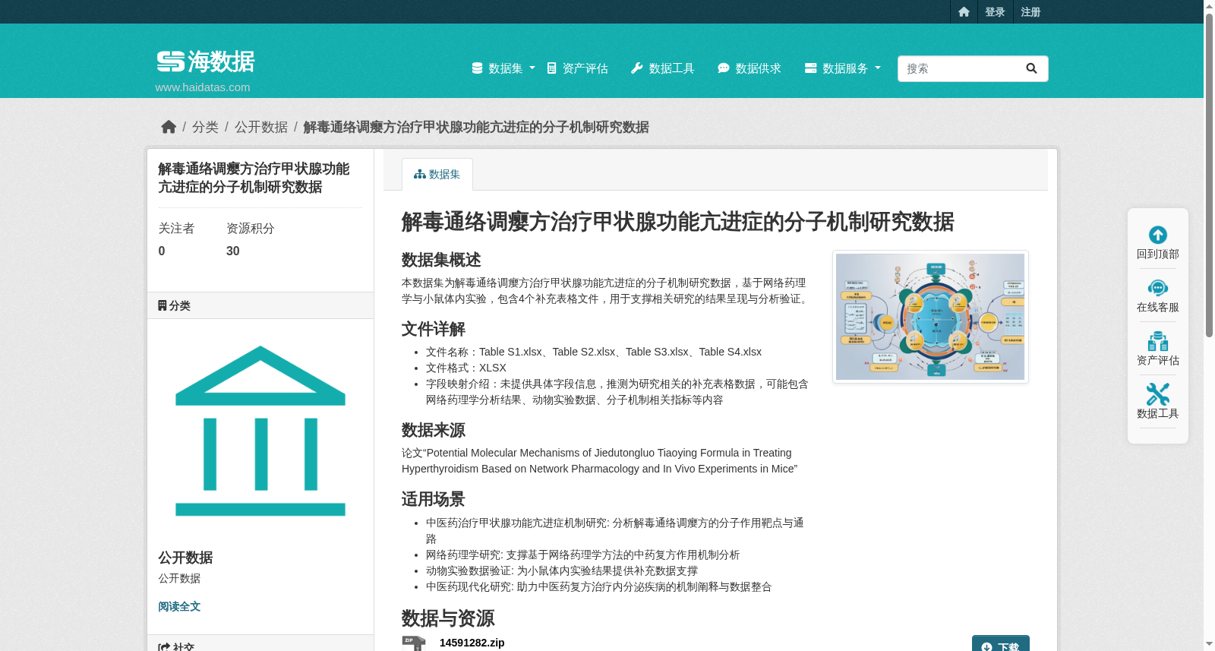Image resolution: width=1215 pixels, height=651 pixels.
Task: Open 分类 in the breadcrumb
Action: click(x=205, y=127)
